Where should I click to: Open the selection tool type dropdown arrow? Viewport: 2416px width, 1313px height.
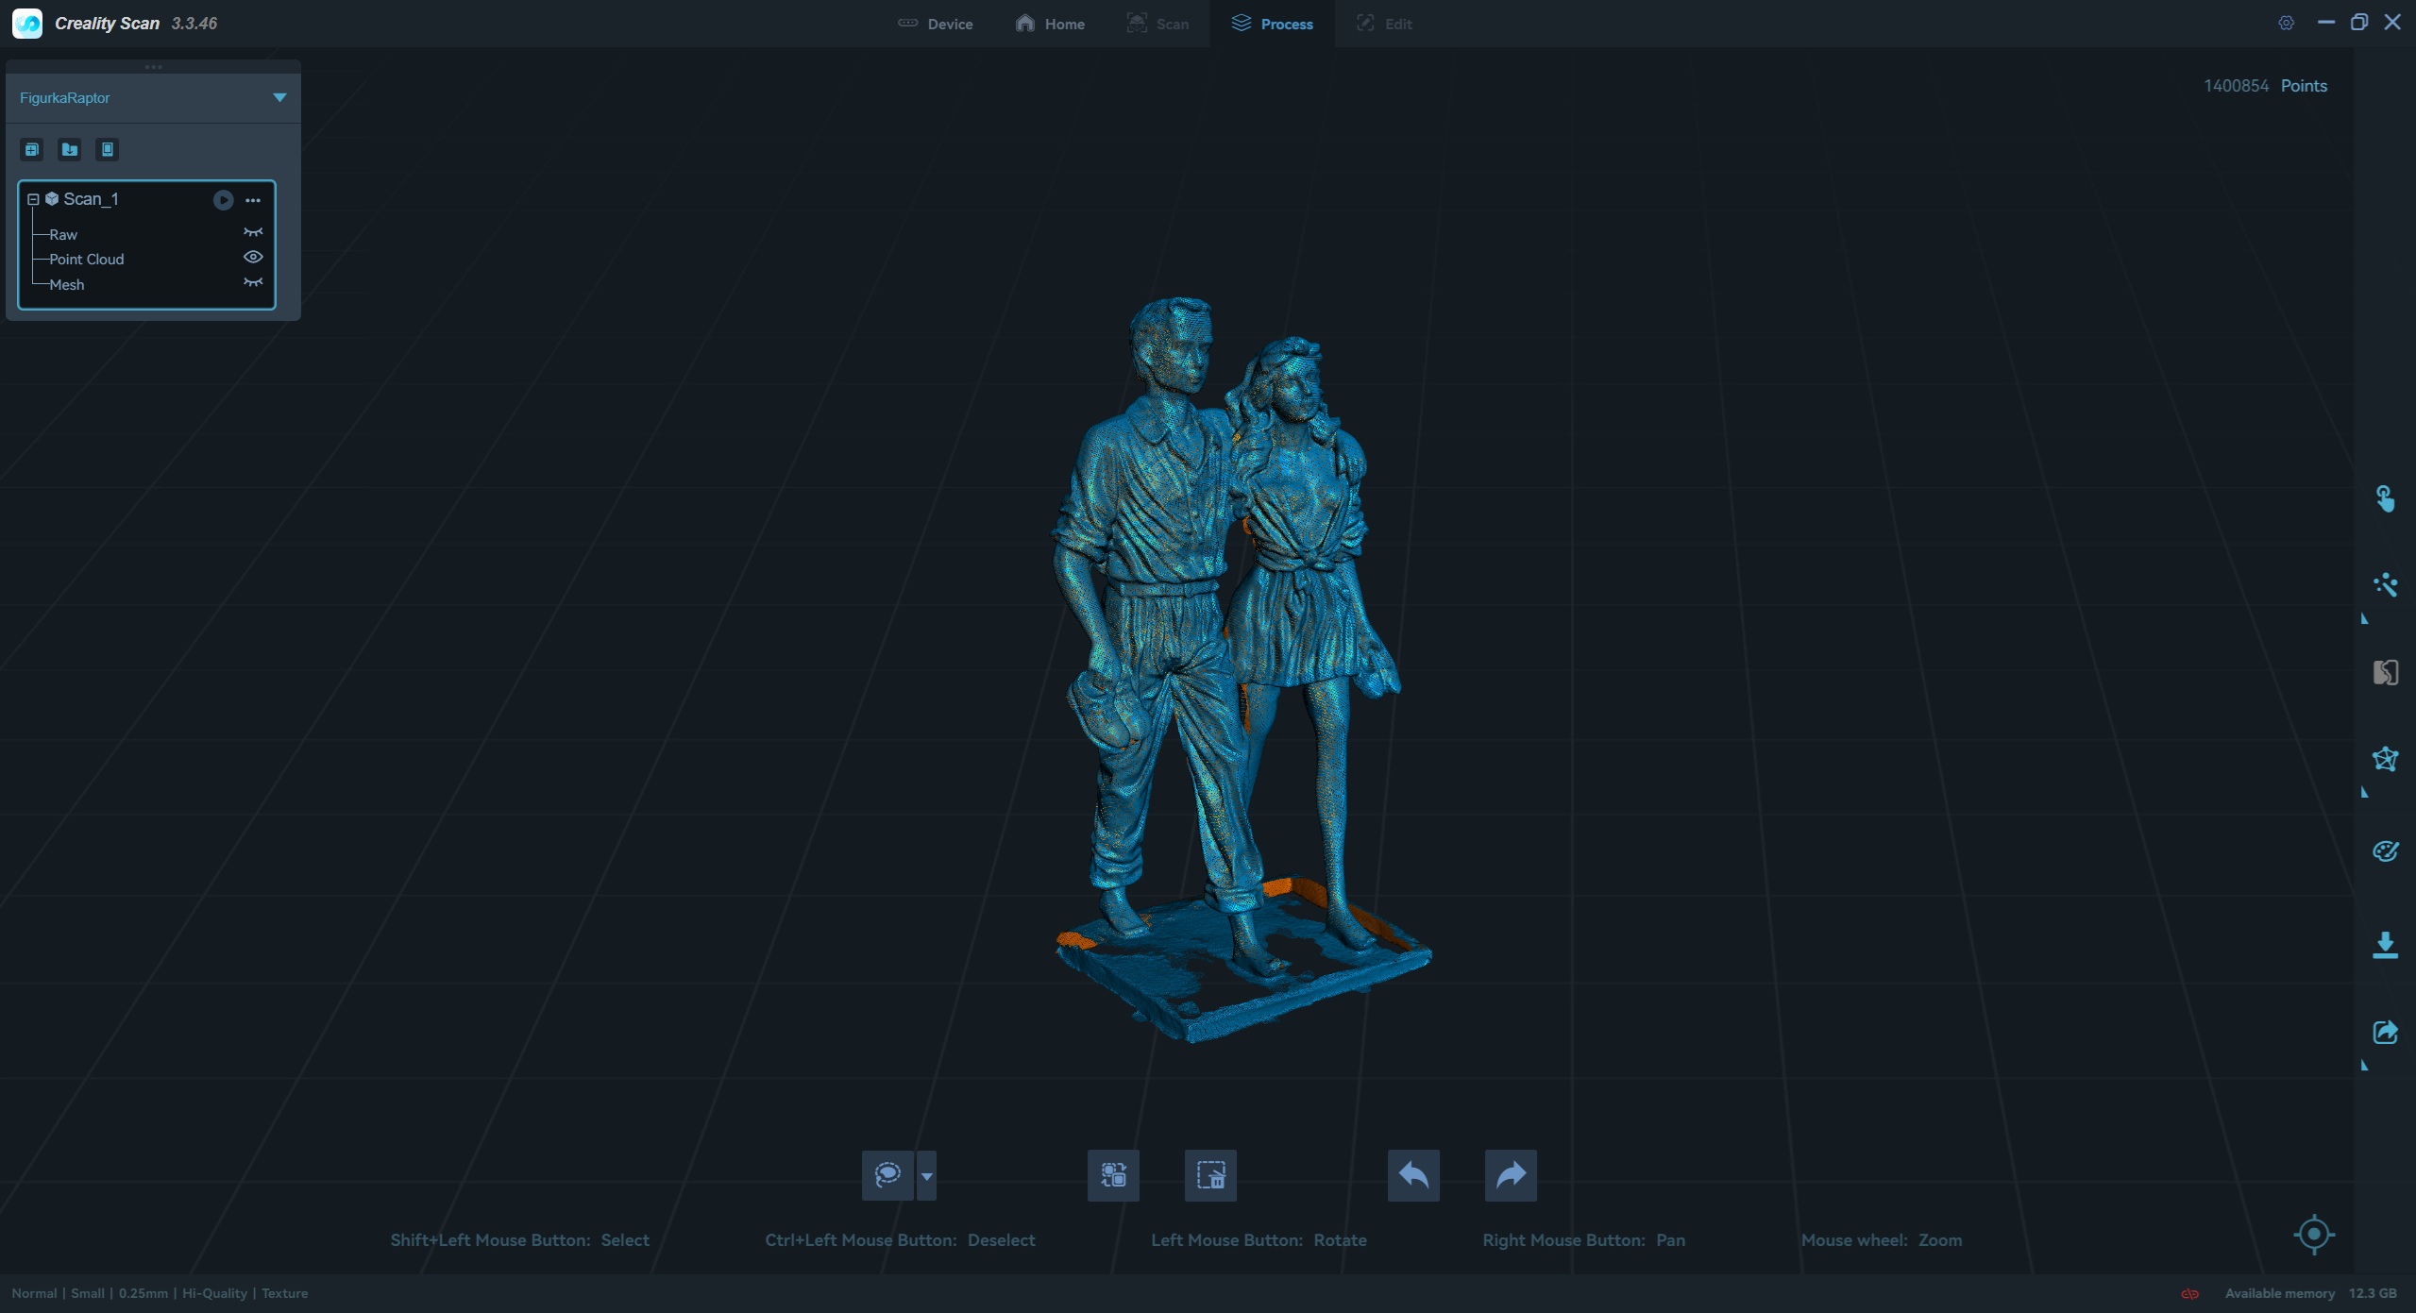[926, 1176]
